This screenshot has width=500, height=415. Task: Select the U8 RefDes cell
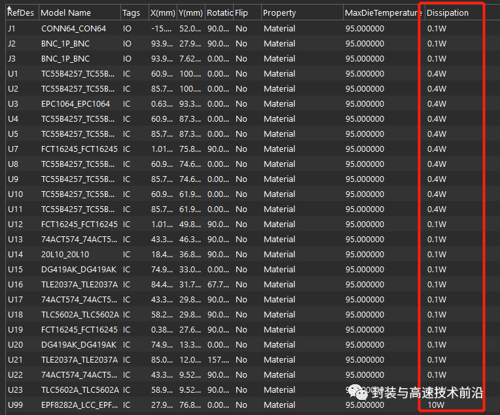pos(13,164)
